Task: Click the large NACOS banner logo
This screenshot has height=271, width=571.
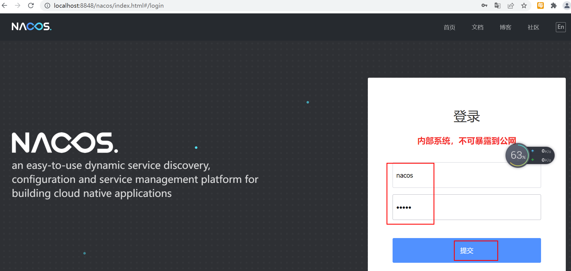Action: tap(65, 143)
